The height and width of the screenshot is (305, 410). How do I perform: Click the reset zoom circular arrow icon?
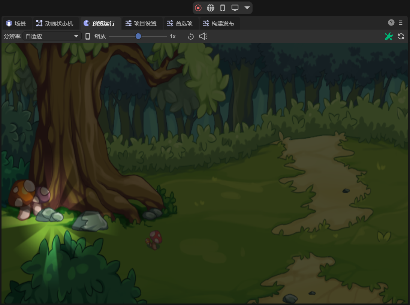click(191, 36)
